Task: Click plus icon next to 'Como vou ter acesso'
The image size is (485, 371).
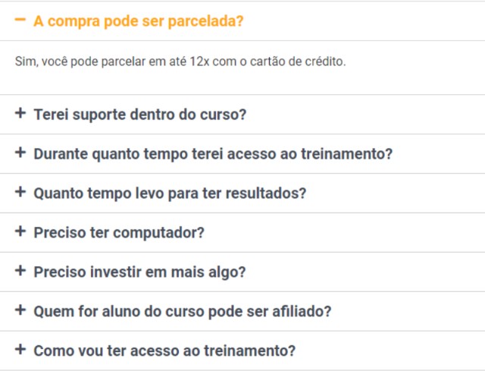Action: 20,349
